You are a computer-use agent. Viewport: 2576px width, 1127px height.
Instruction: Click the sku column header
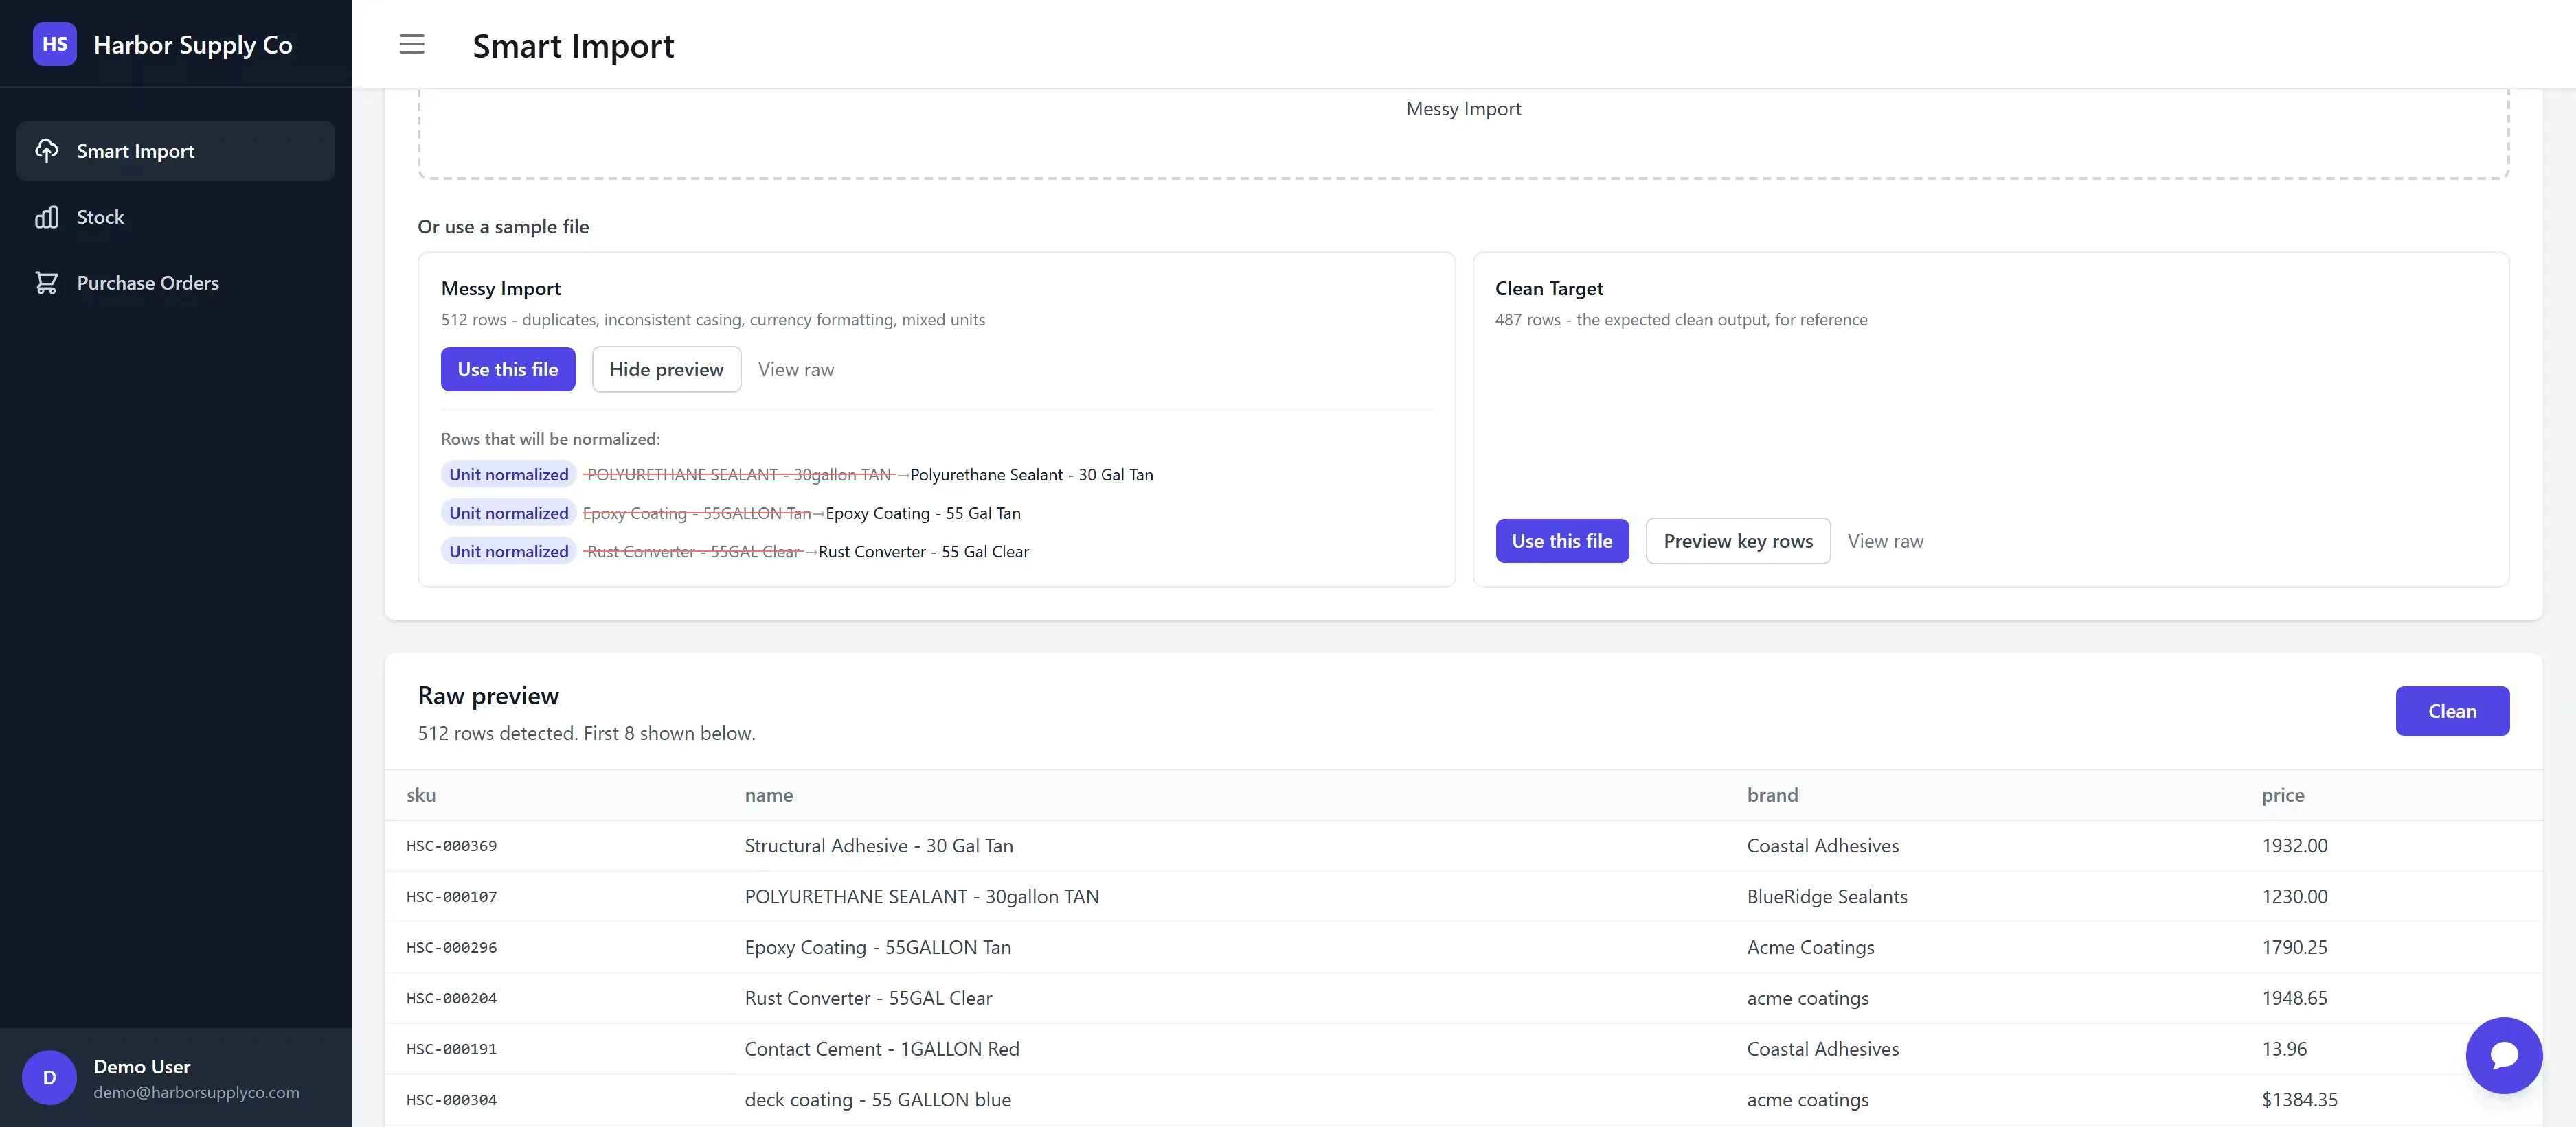tap(421, 795)
